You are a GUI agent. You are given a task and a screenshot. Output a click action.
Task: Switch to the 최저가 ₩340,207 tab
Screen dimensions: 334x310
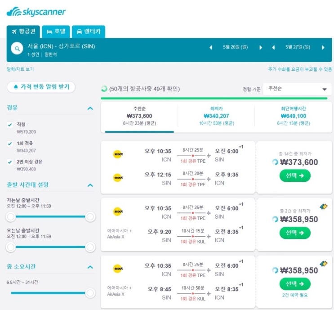point(216,116)
